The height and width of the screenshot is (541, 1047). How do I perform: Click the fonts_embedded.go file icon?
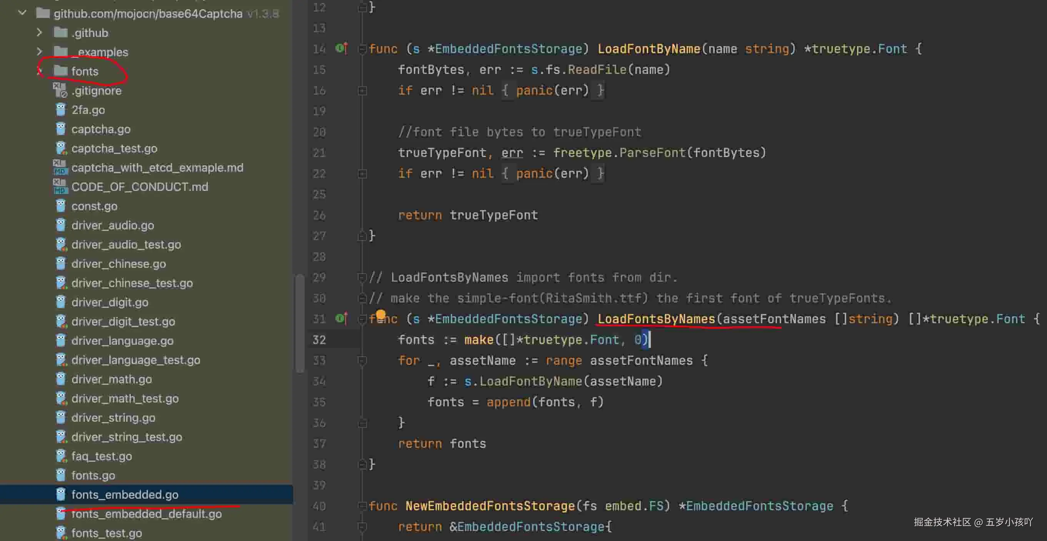point(60,494)
